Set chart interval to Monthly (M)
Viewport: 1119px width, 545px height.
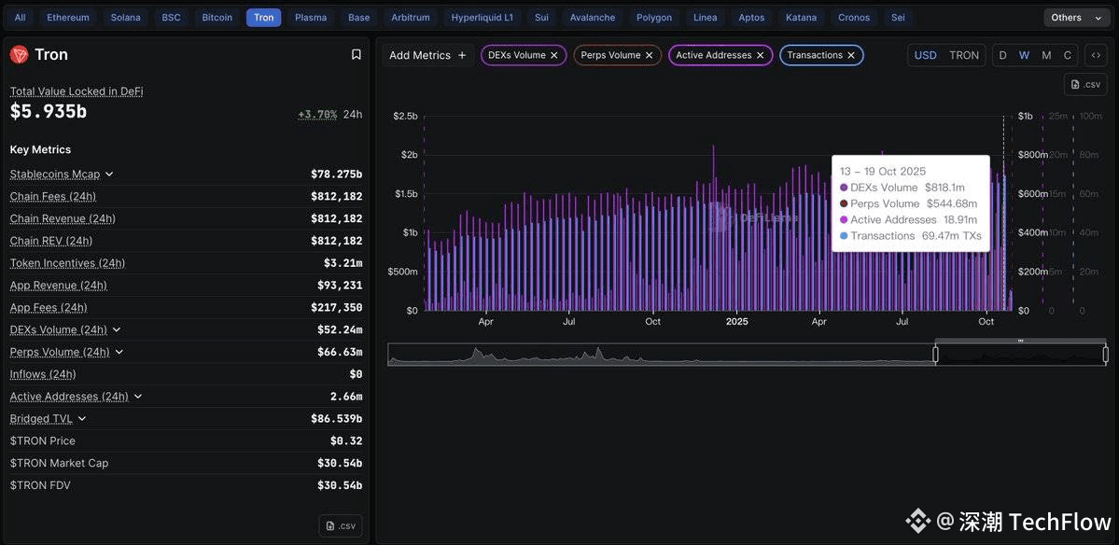[1046, 55]
